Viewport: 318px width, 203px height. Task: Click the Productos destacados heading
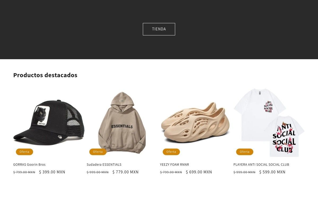45,75
